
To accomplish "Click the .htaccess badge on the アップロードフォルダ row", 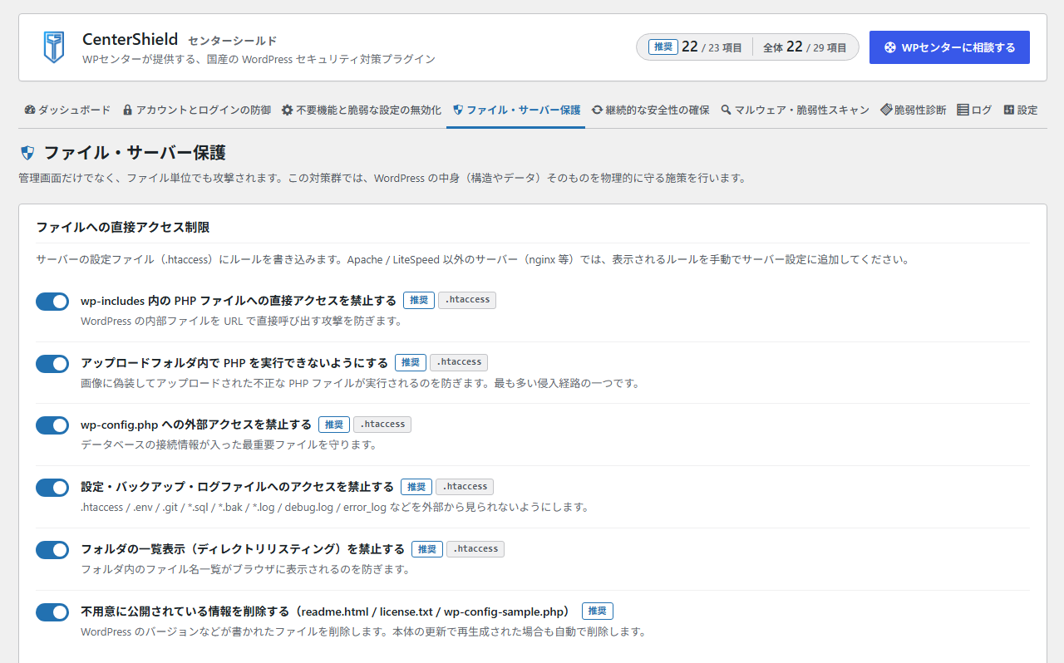I will [459, 362].
